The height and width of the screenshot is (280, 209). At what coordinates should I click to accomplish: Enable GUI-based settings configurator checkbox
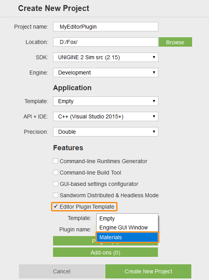[x=56, y=184]
